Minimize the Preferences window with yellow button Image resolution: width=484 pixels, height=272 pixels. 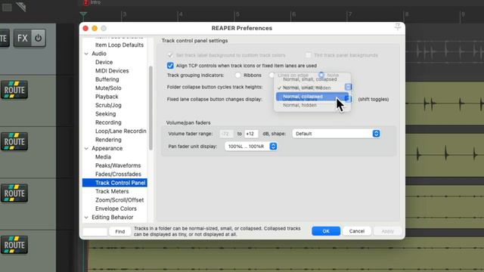(95, 29)
